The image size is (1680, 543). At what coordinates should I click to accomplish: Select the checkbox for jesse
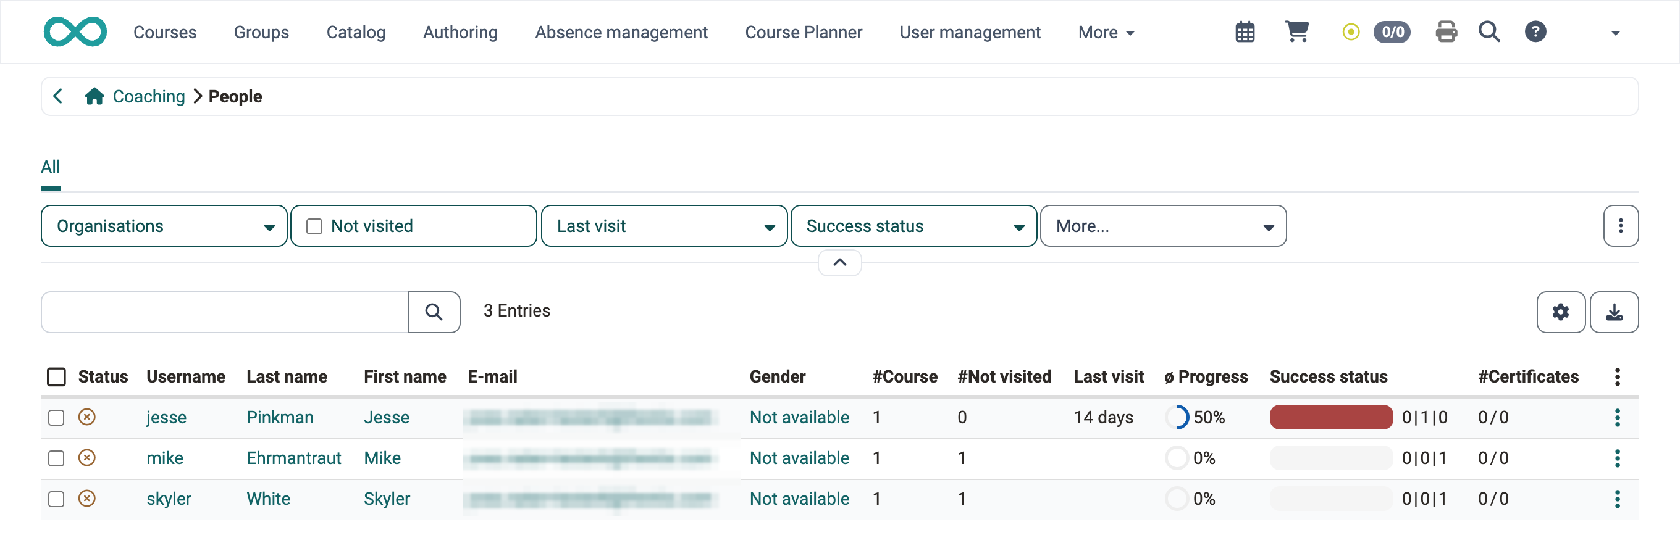point(57,417)
